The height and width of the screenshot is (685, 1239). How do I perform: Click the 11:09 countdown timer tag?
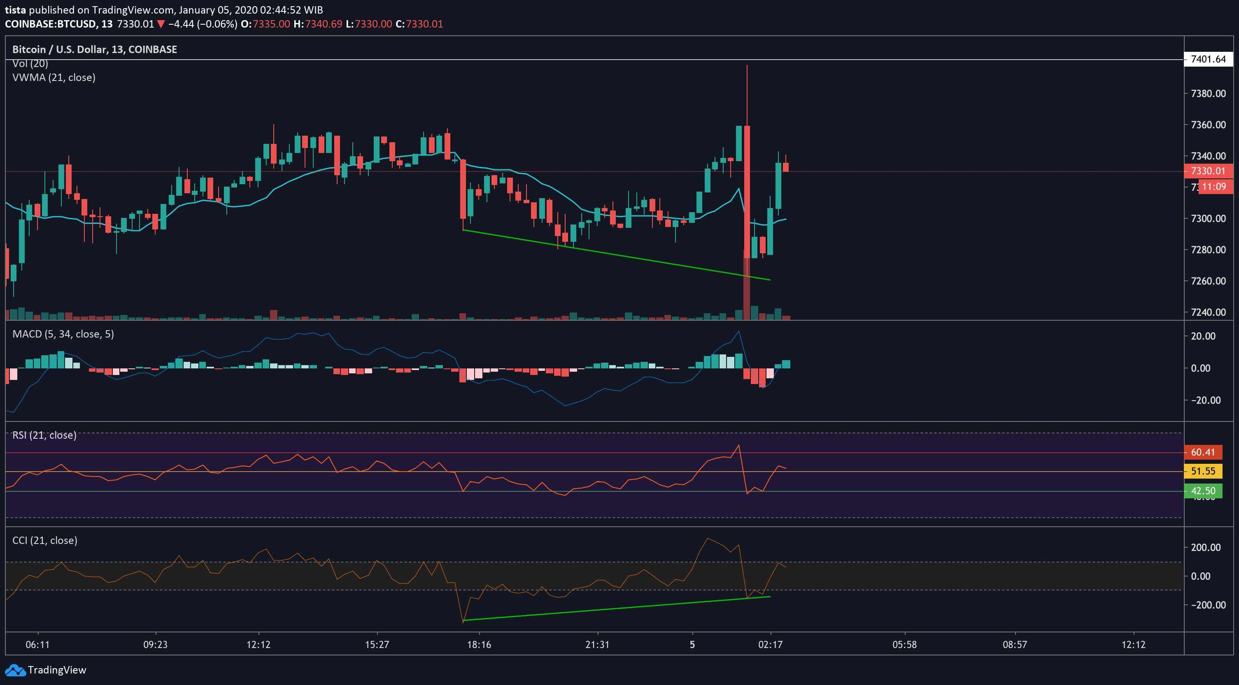pyautogui.click(x=1216, y=187)
